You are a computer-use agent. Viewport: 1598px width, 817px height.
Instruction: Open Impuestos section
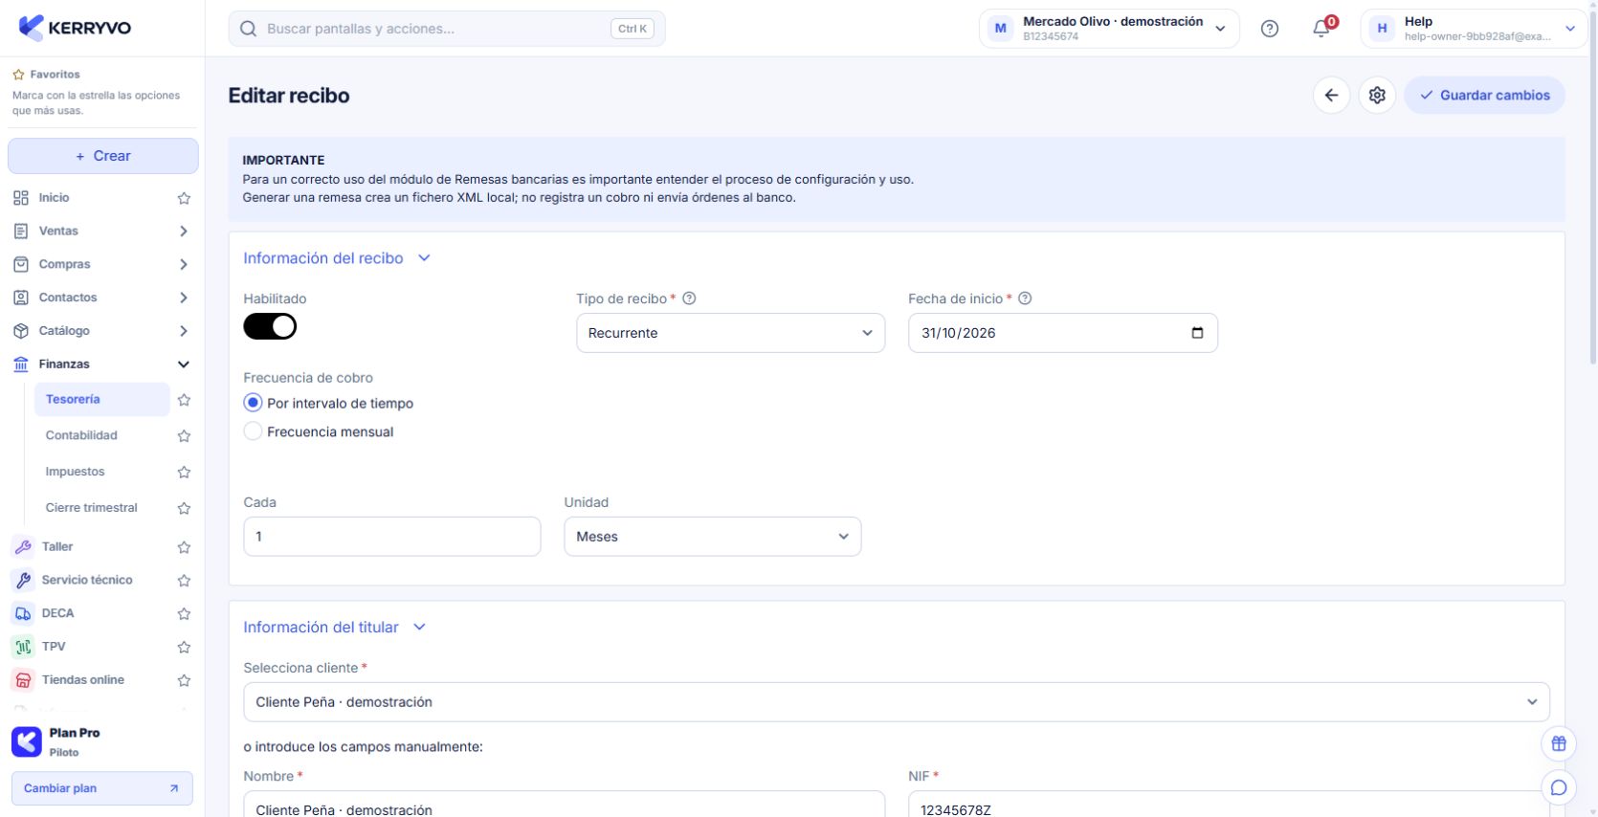(75, 472)
